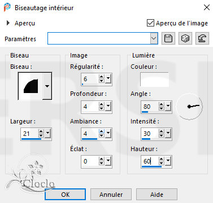Confirm the bevel with OK
Image resolution: width=213 pixels, height=203 pixels.
66,195
